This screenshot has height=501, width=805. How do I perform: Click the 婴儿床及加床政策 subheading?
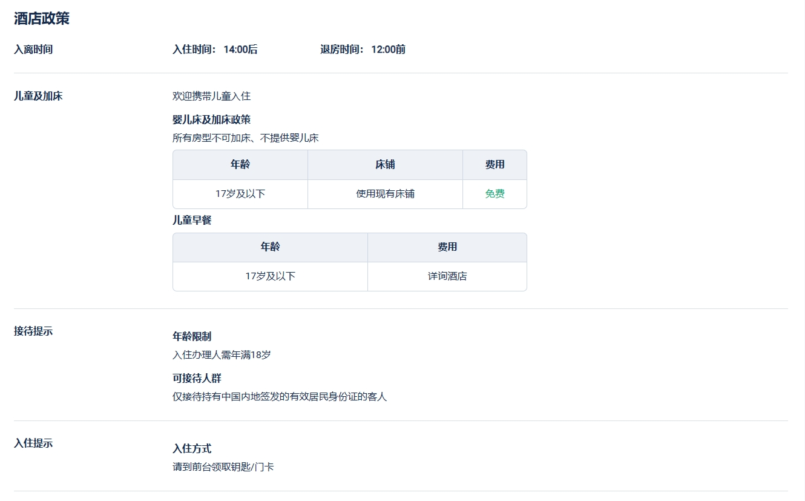tap(211, 119)
